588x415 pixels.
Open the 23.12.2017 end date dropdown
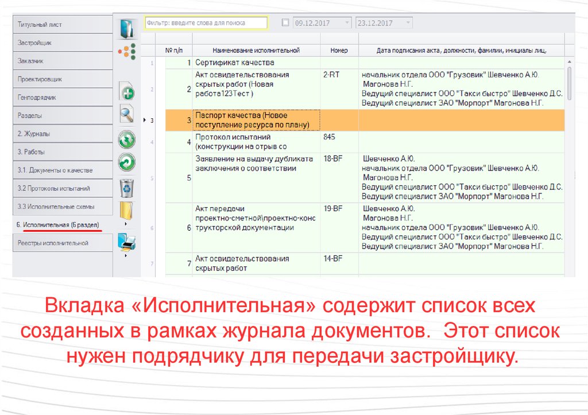[408, 23]
